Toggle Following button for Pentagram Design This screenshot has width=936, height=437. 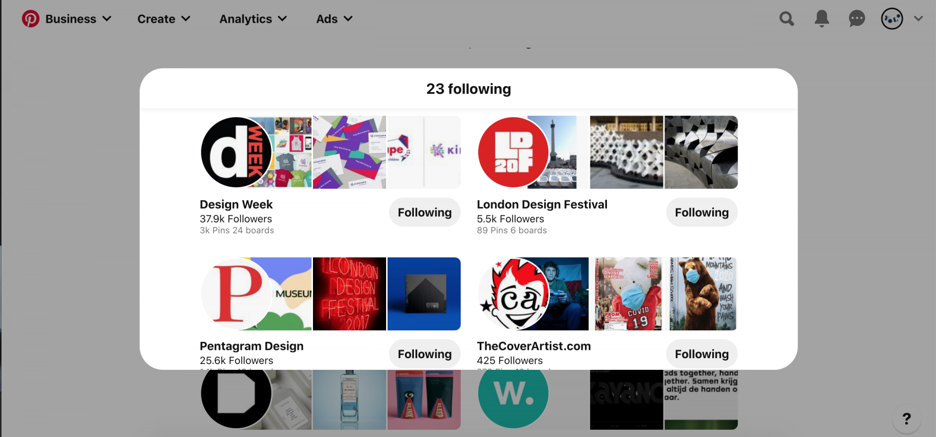click(x=425, y=354)
